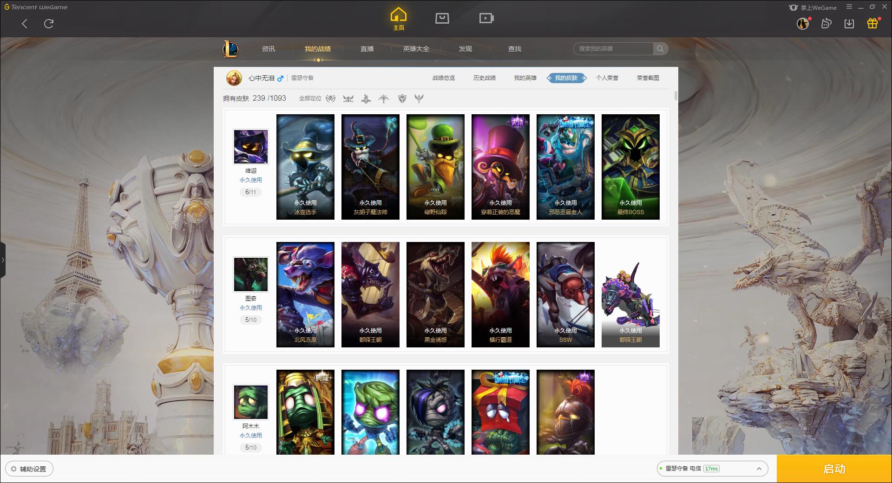Filter skins by the third role icon
Viewport: 892px width, 483px height.
(x=366, y=98)
